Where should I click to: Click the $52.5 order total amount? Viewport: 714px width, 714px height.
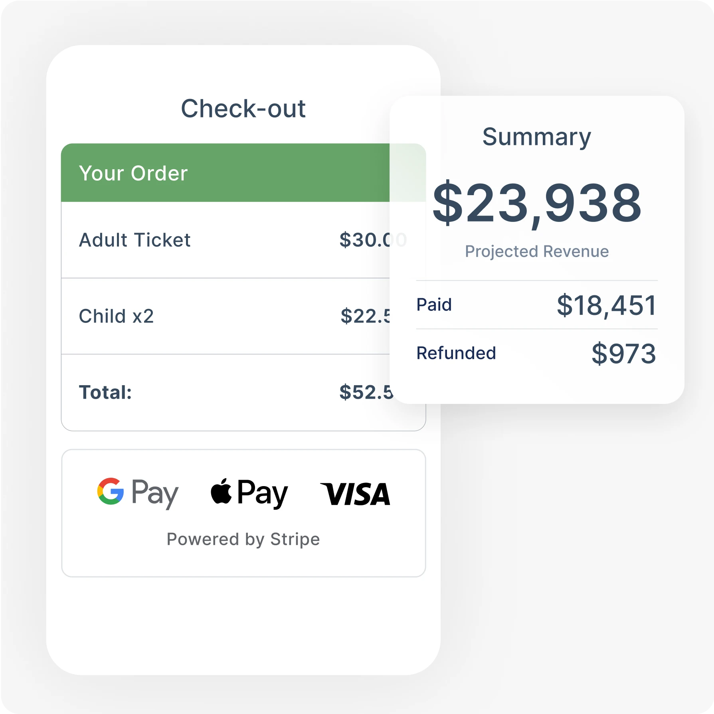(x=365, y=392)
